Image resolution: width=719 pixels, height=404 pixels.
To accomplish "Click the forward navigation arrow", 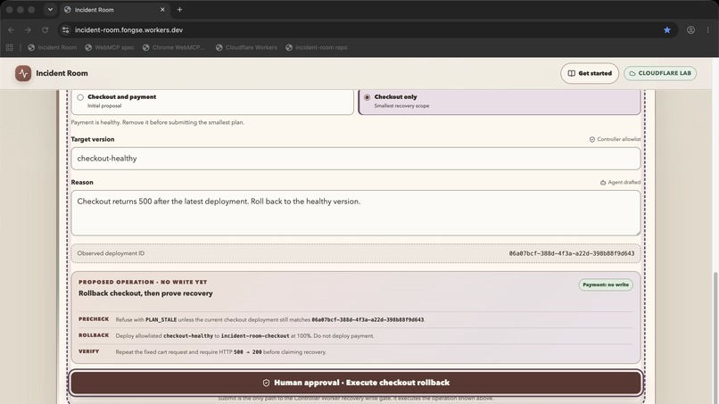I will [x=28, y=29].
